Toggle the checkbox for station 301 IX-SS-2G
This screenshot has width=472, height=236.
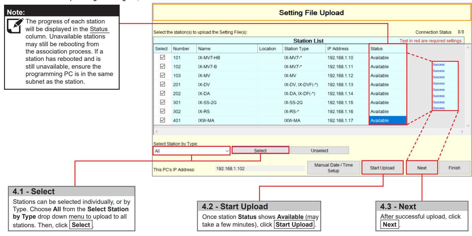[162, 102]
